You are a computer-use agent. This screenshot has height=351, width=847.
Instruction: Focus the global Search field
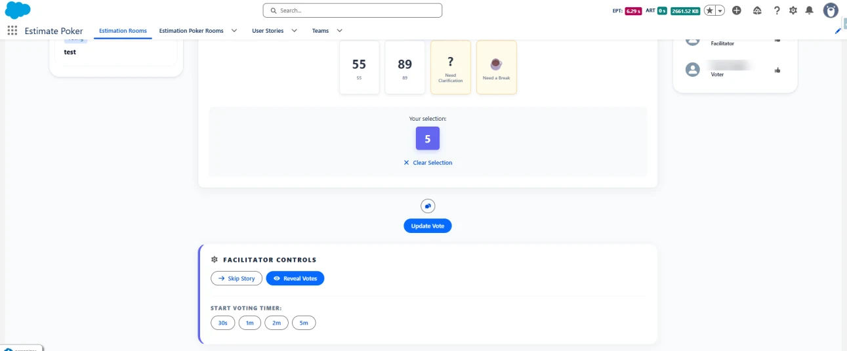click(x=352, y=10)
